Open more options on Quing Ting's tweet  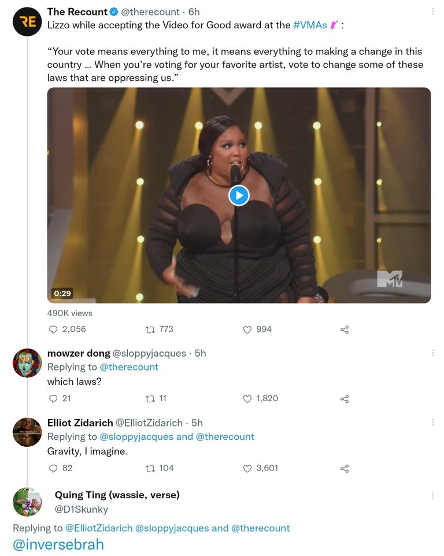[432, 496]
